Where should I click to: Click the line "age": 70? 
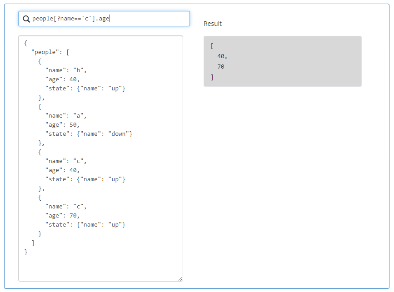[62, 216]
